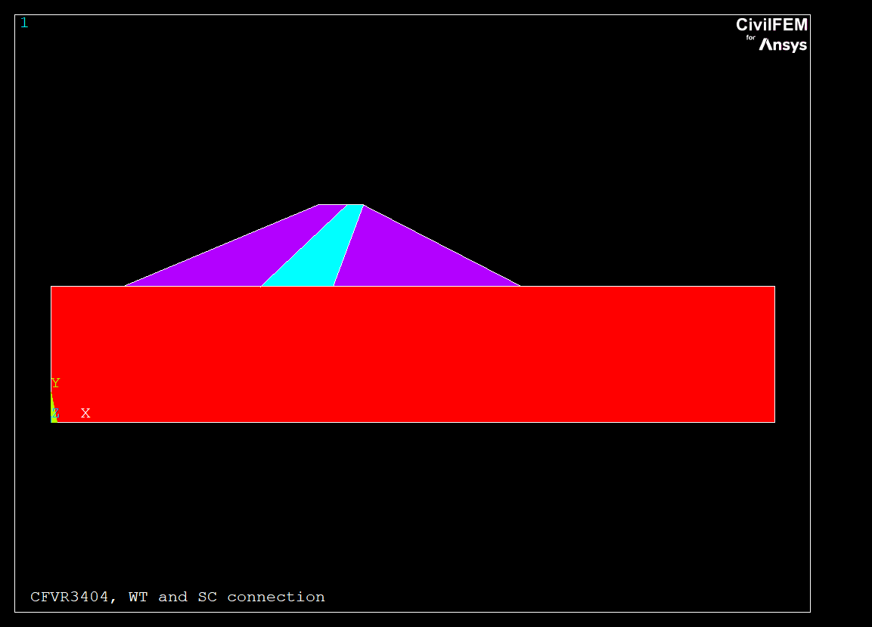The height and width of the screenshot is (627, 872).
Task: Click the left toe of the dam
Action: point(125,286)
